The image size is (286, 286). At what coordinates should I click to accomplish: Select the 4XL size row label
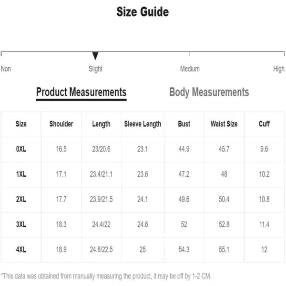click(x=21, y=249)
